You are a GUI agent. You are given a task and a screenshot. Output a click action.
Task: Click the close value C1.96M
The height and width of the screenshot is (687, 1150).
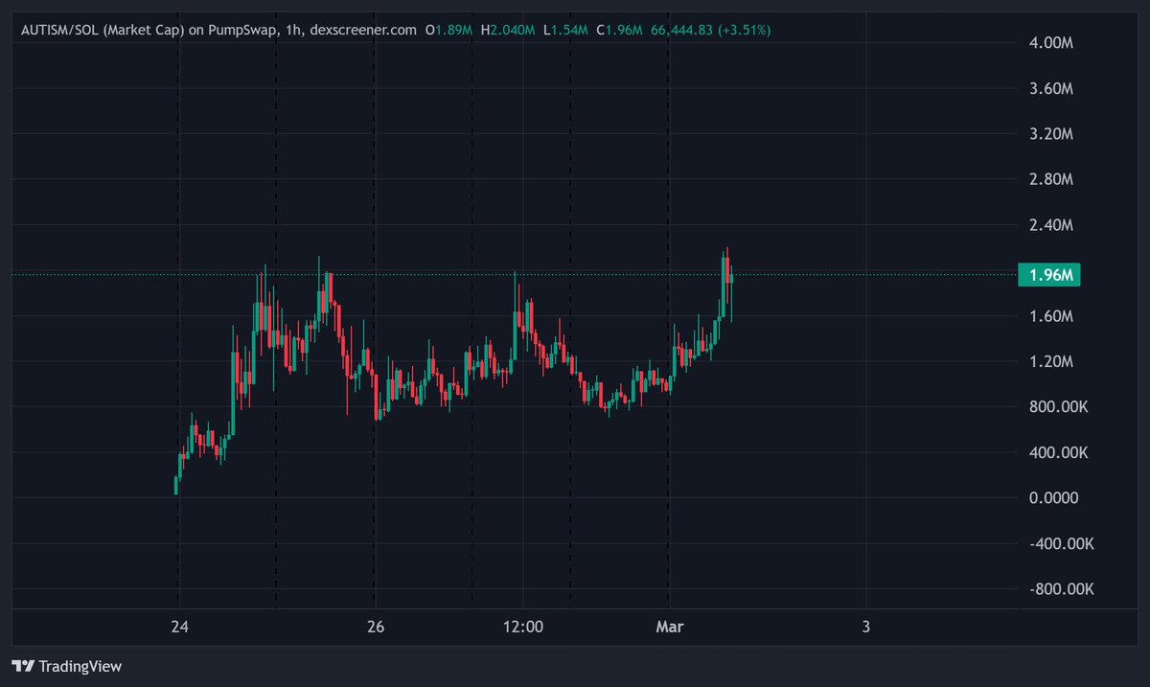click(618, 31)
